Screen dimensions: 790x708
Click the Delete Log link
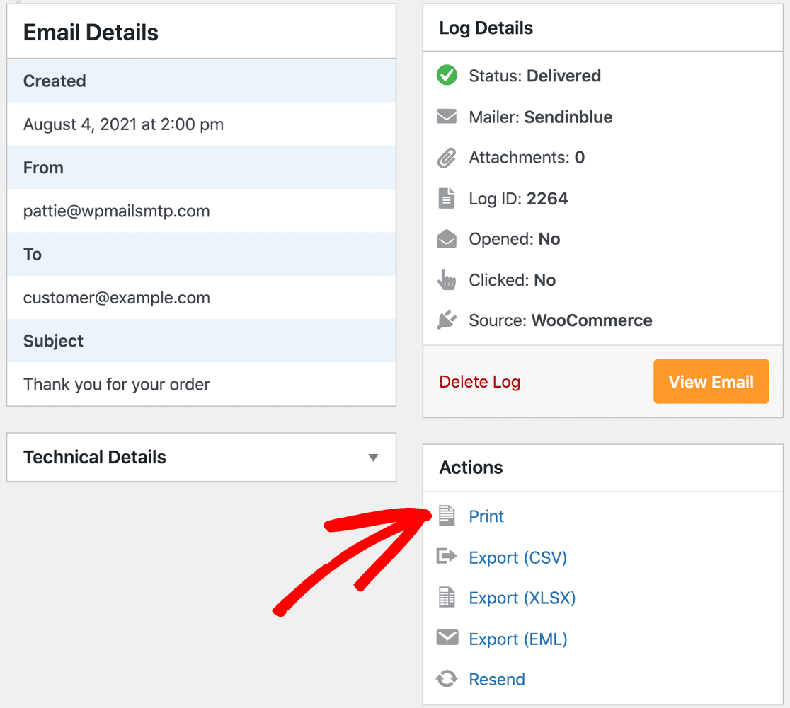pyautogui.click(x=479, y=381)
